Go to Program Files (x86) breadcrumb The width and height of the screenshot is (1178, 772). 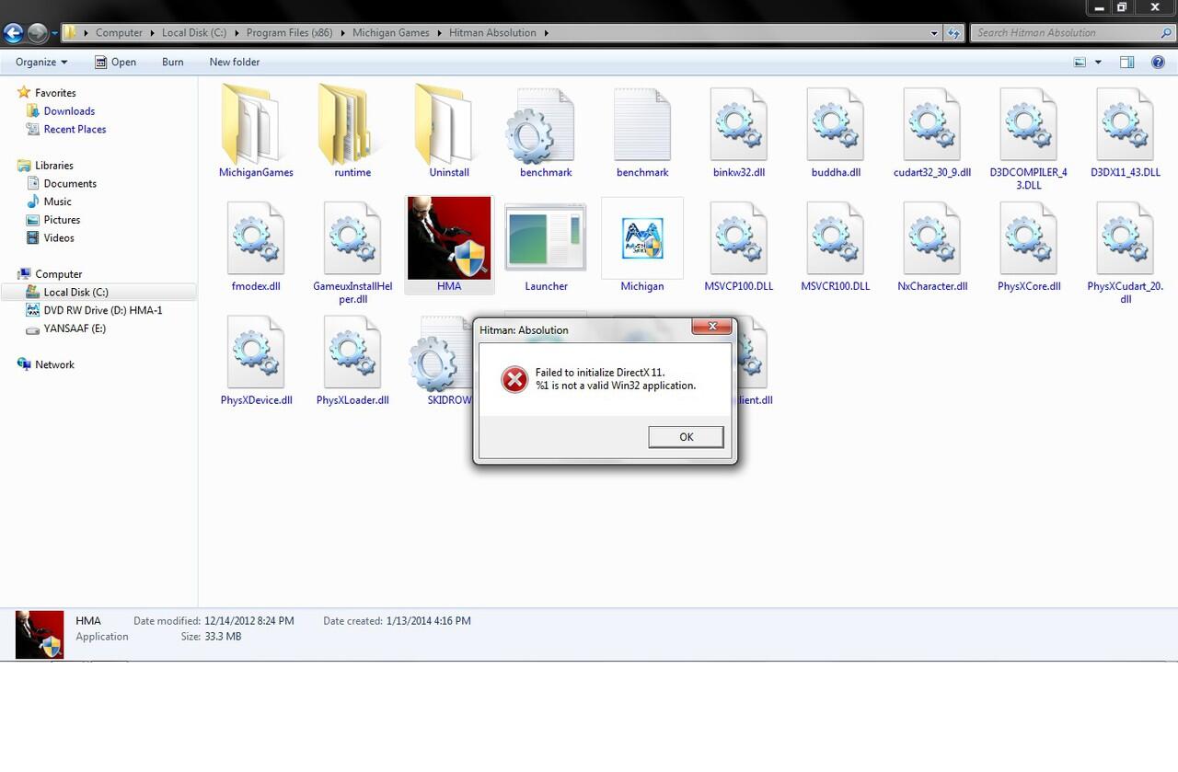289,33
